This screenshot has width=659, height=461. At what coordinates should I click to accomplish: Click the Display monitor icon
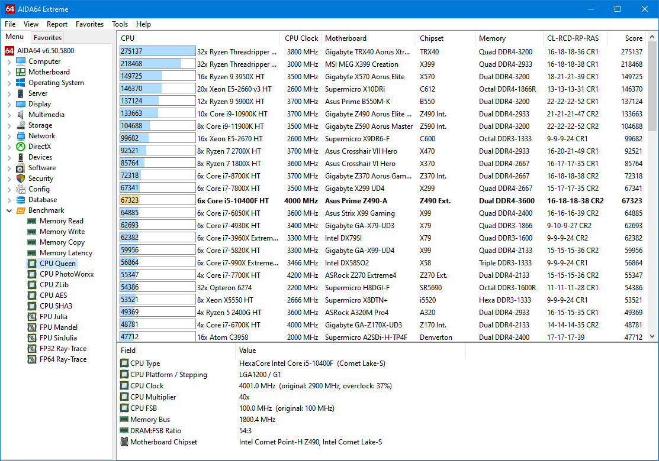tap(21, 103)
